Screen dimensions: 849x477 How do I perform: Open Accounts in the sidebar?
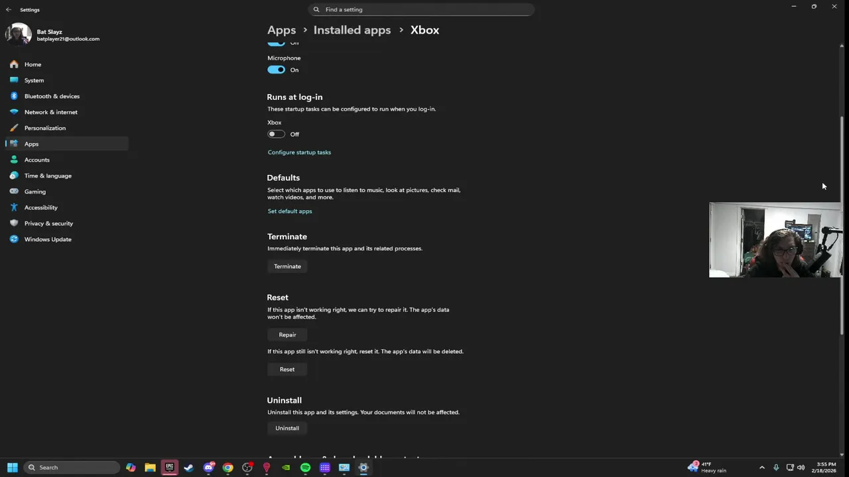pos(66,160)
